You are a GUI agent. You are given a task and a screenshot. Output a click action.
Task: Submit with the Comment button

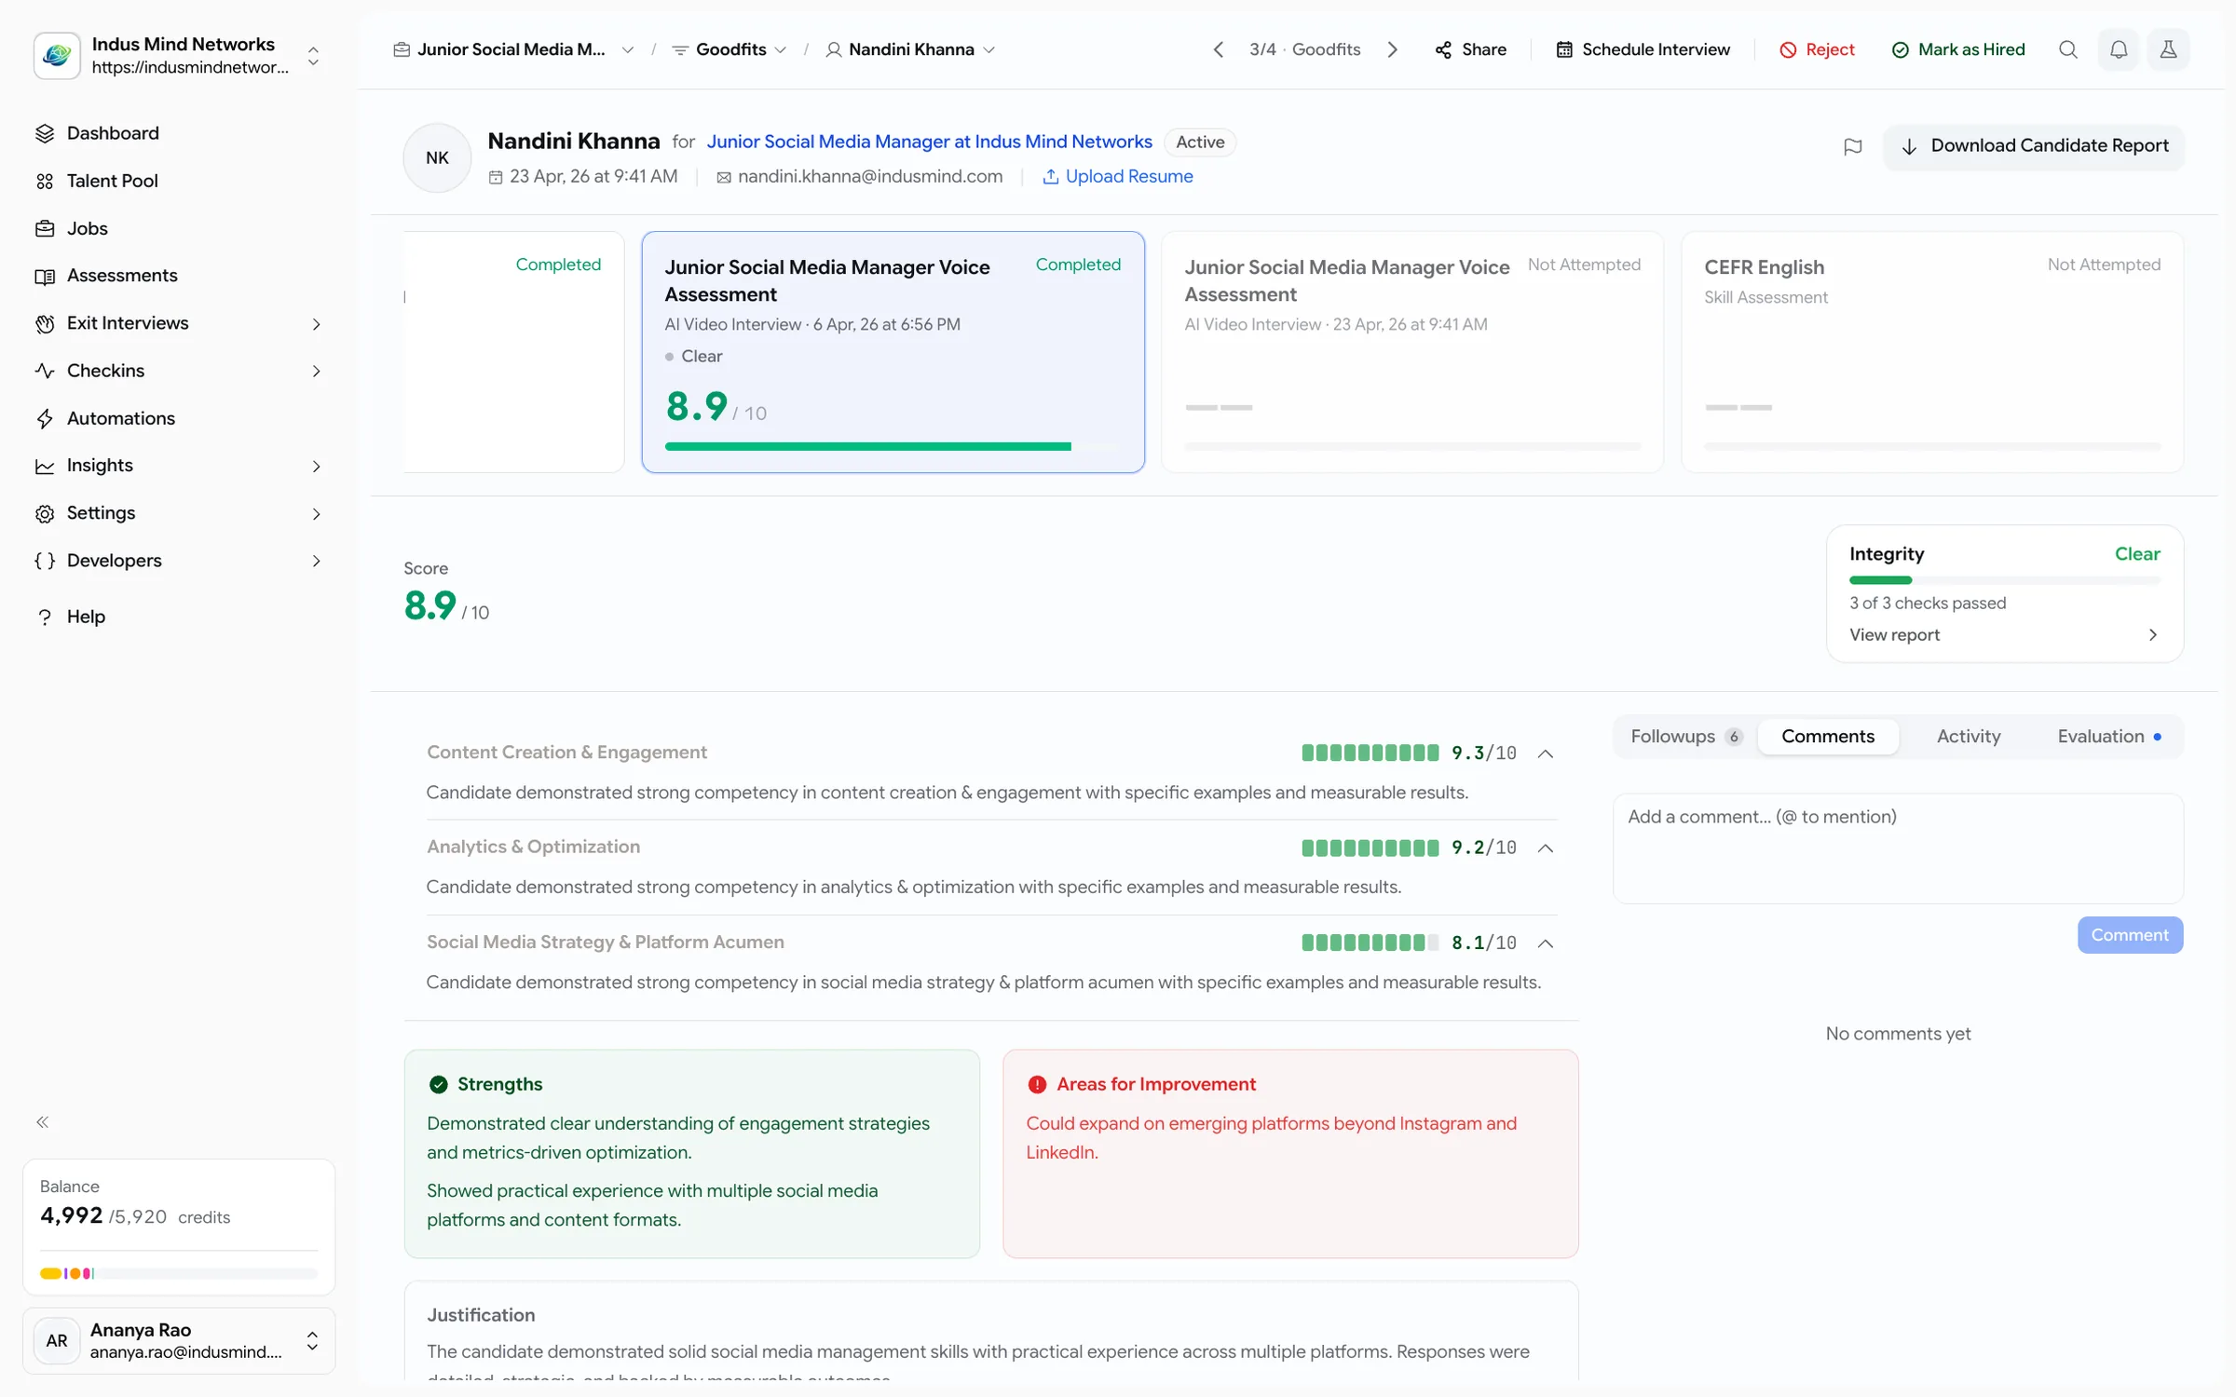click(2130, 935)
